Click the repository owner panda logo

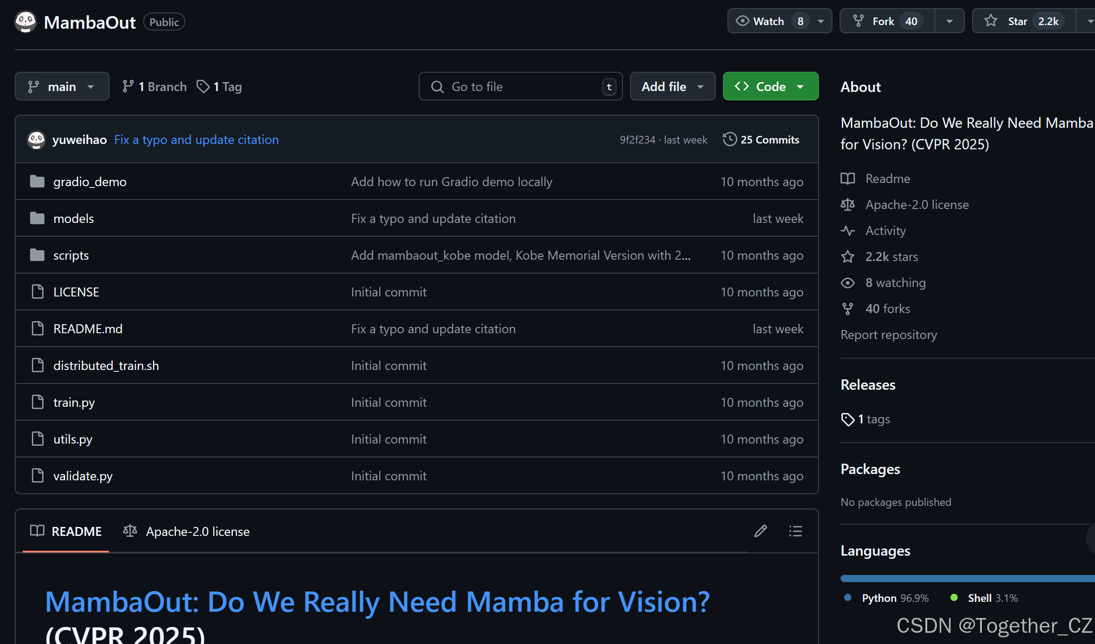(x=25, y=22)
